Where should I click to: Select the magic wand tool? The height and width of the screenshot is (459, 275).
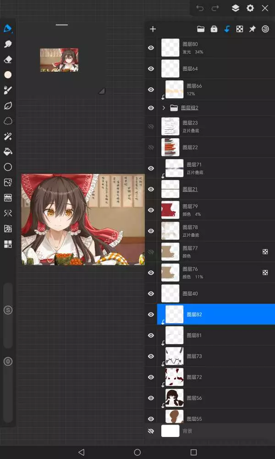tap(8, 136)
